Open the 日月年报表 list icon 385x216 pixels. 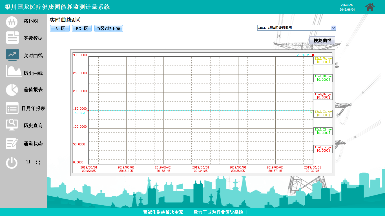12,108
